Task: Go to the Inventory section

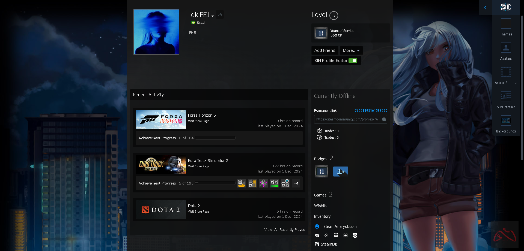Action: (x=322, y=216)
